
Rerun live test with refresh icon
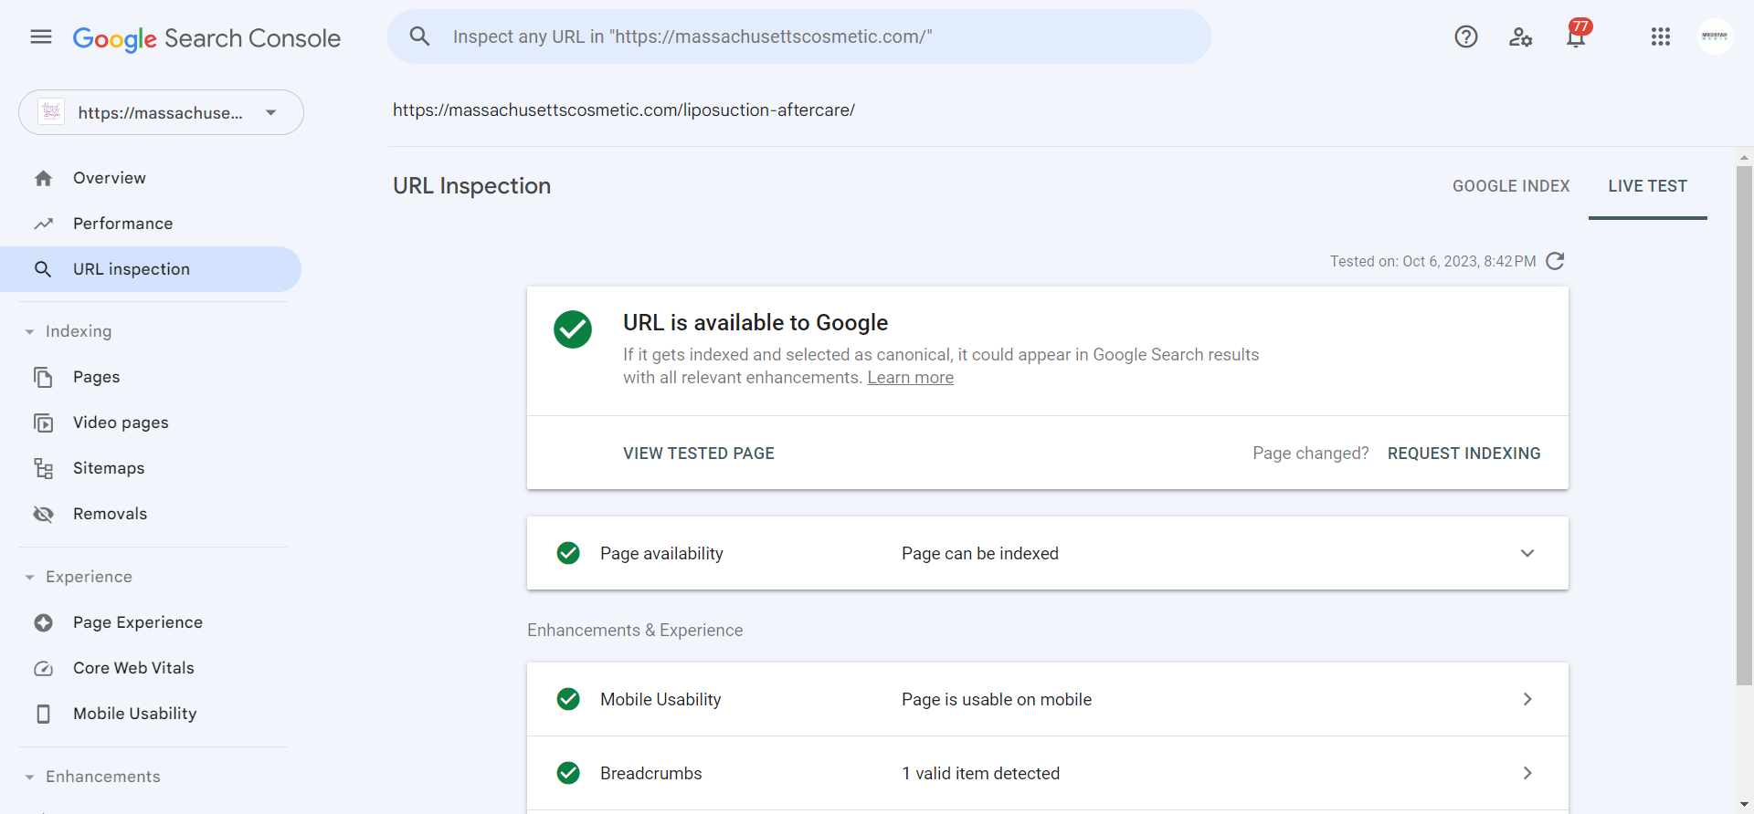(1555, 261)
